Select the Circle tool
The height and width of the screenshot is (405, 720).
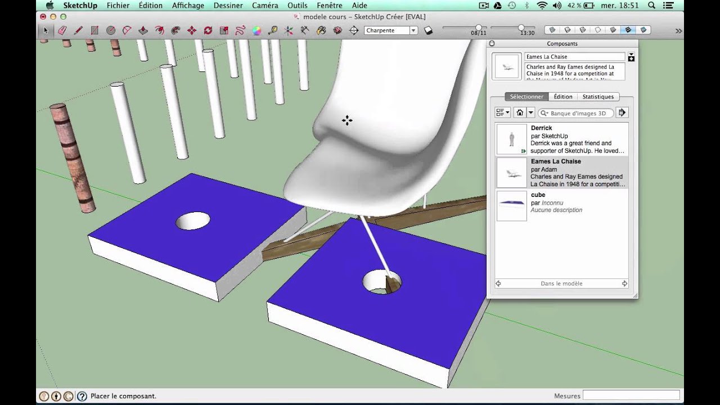click(111, 30)
